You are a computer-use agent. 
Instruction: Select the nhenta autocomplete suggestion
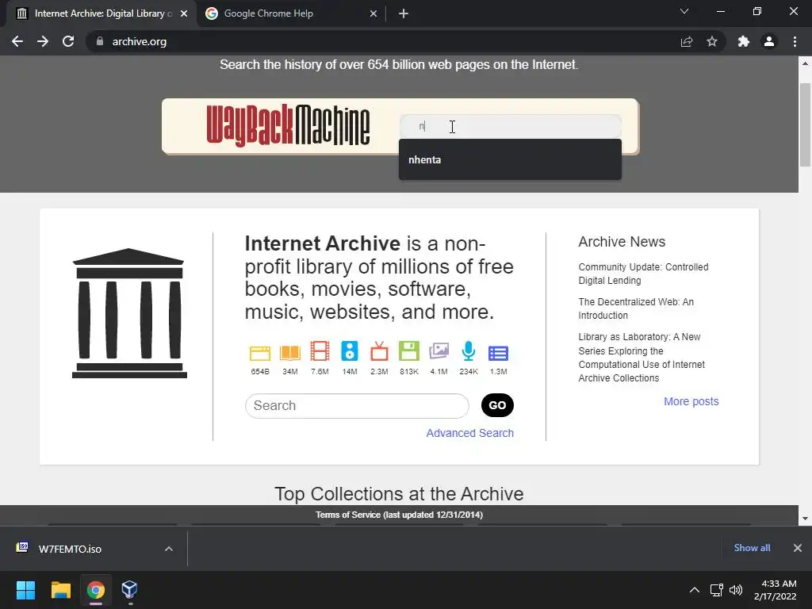[510, 159]
